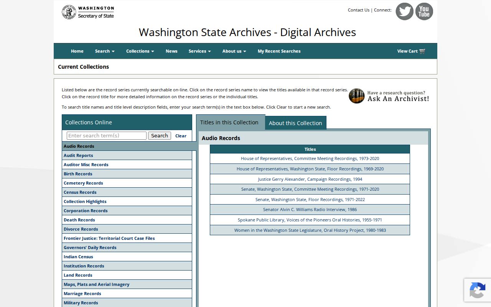491x307 pixels.
Task: Click the Search button in Collections Online
Action: coord(160,135)
